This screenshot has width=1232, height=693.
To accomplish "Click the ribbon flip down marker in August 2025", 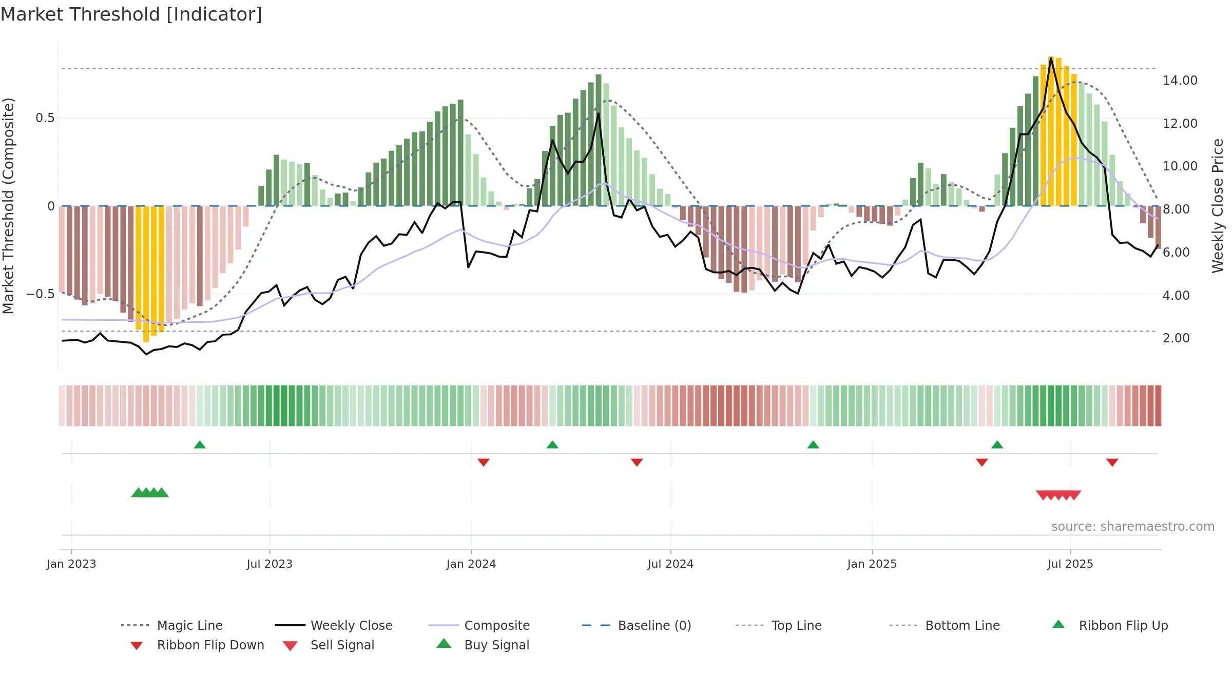I will [1112, 463].
